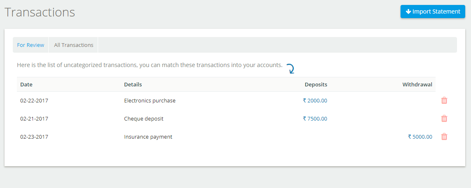Screen dimensions: 471x188
Task: Click the Import Statement button
Action: point(433,12)
